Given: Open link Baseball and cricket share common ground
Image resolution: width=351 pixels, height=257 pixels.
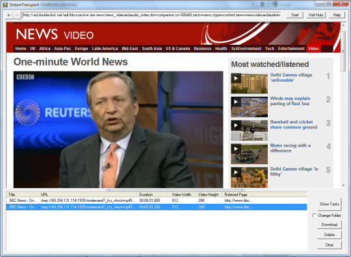Looking at the screenshot, I should tap(294, 125).
